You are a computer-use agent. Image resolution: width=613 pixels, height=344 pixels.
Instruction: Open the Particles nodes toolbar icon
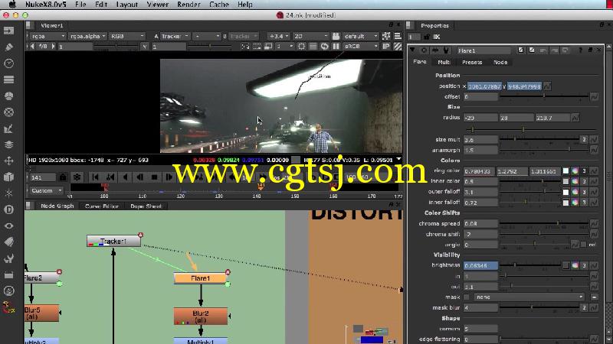(x=8, y=193)
